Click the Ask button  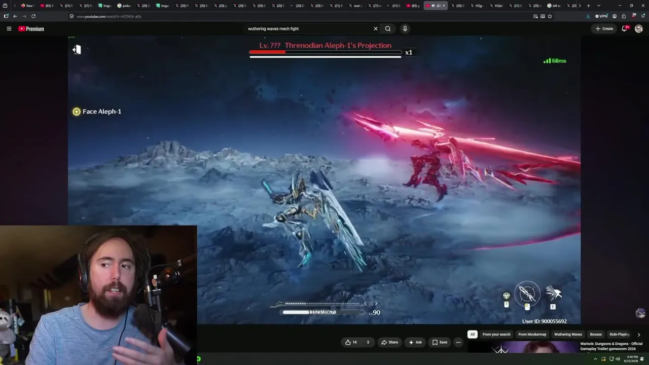415,342
